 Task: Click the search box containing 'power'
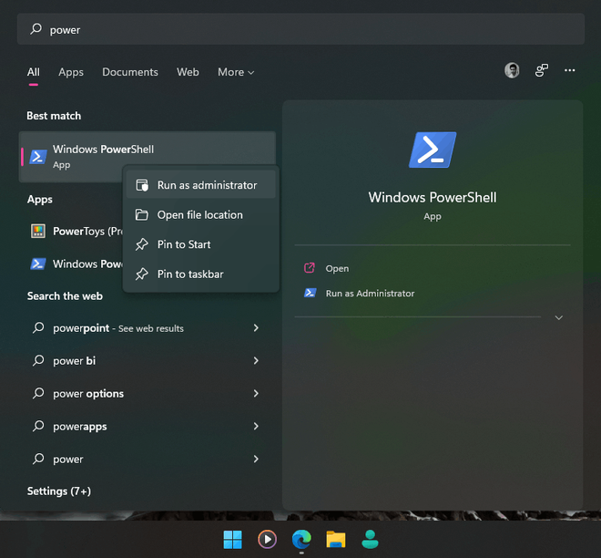coord(300,29)
